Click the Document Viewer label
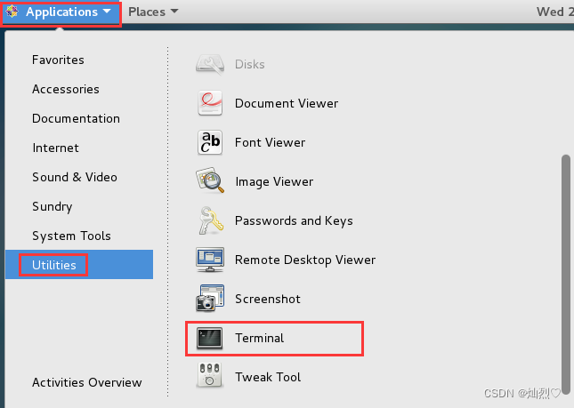The image size is (574, 408). click(287, 103)
